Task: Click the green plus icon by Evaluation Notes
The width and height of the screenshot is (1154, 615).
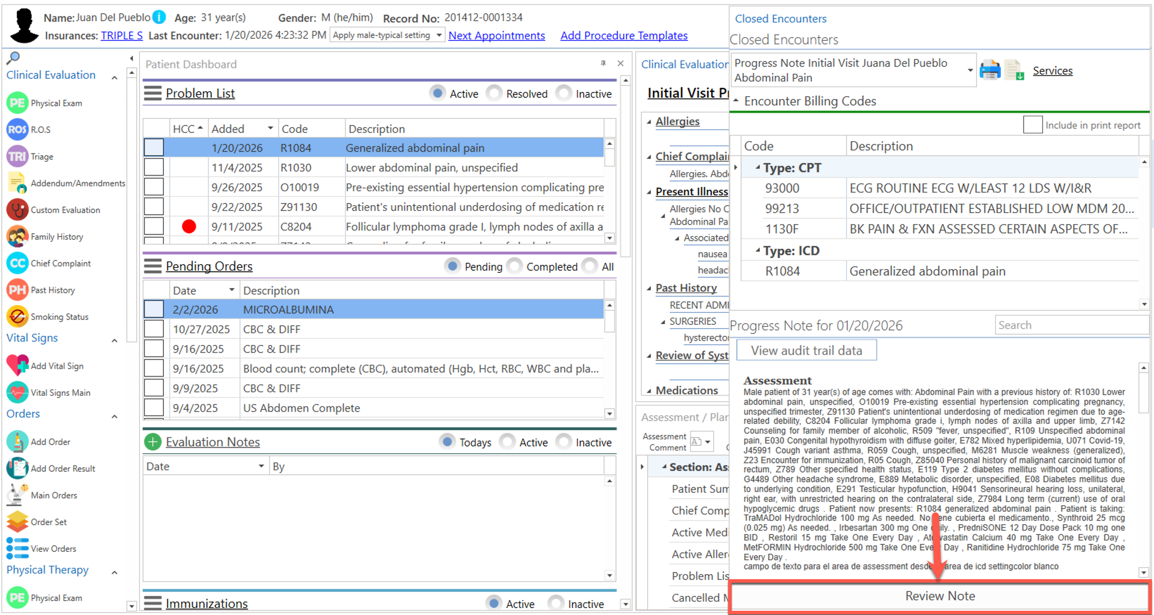Action: point(153,442)
